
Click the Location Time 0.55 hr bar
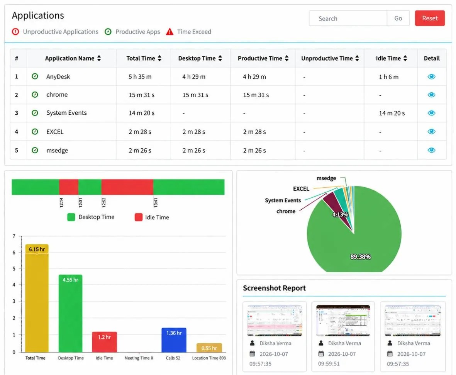tap(209, 348)
